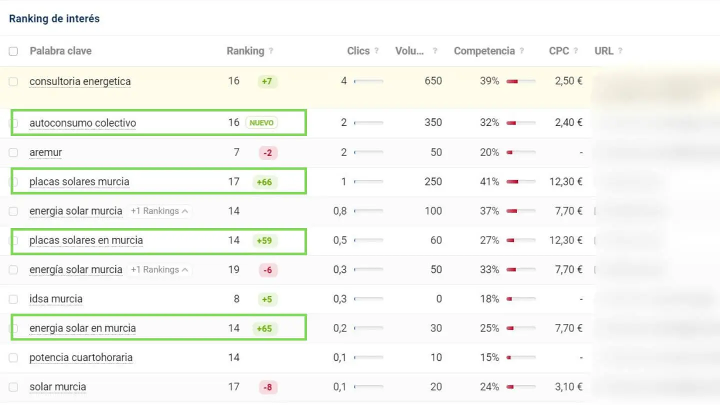The height and width of the screenshot is (405, 720).
Task: Expand +1 Rankings for energía solar murcia
Action: pyautogui.click(x=159, y=269)
